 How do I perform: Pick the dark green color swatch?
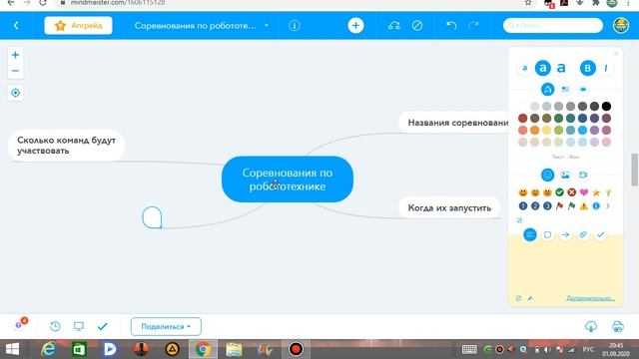click(x=559, y=119)
